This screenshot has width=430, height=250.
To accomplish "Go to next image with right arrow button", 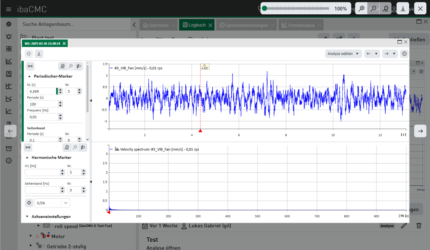I will pyautogui.click(x=420, y=131).
